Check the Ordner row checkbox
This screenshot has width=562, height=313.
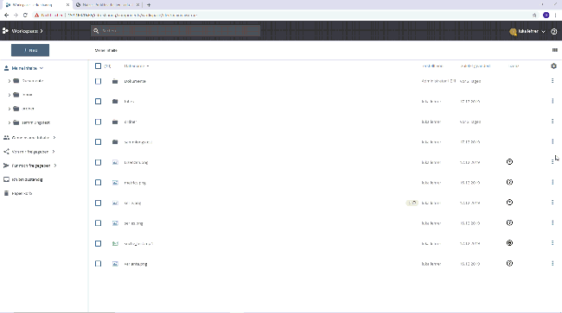98,122
